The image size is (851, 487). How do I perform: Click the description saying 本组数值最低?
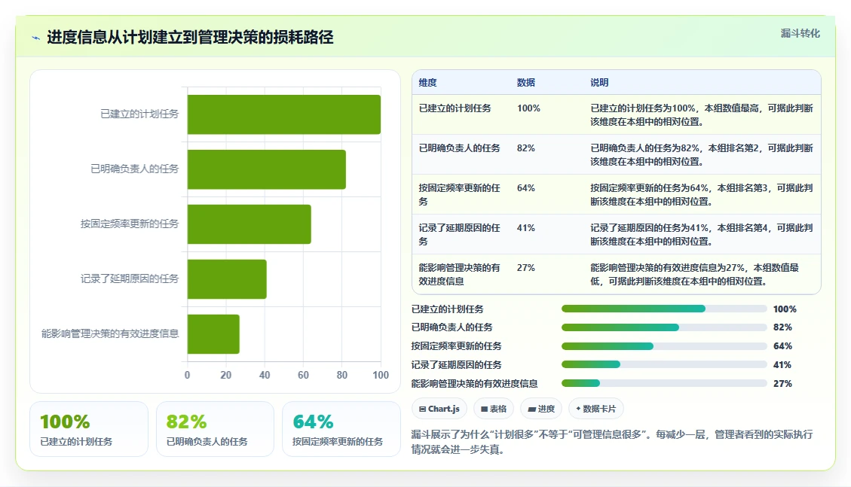pyautogui.click(x=695, y=274)
